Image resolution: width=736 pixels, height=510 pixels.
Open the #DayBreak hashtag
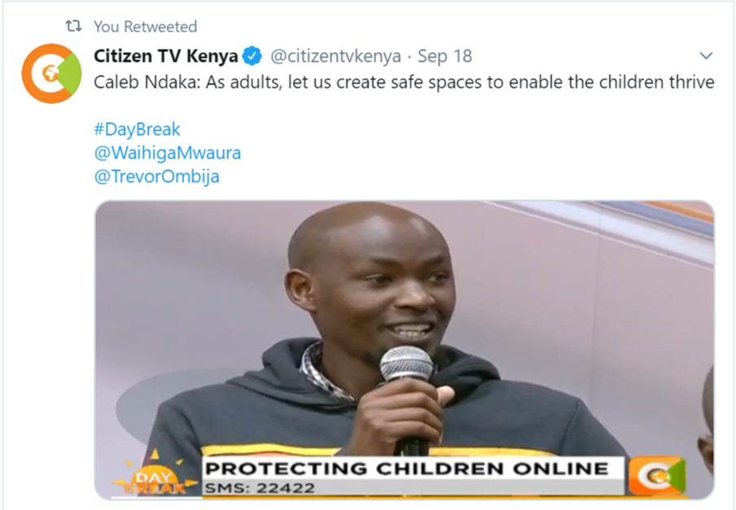(x=137, y=129)
